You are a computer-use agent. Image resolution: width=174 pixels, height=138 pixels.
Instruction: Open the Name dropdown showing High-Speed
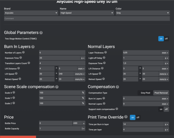pyautogui.click(x=87, y=13)
